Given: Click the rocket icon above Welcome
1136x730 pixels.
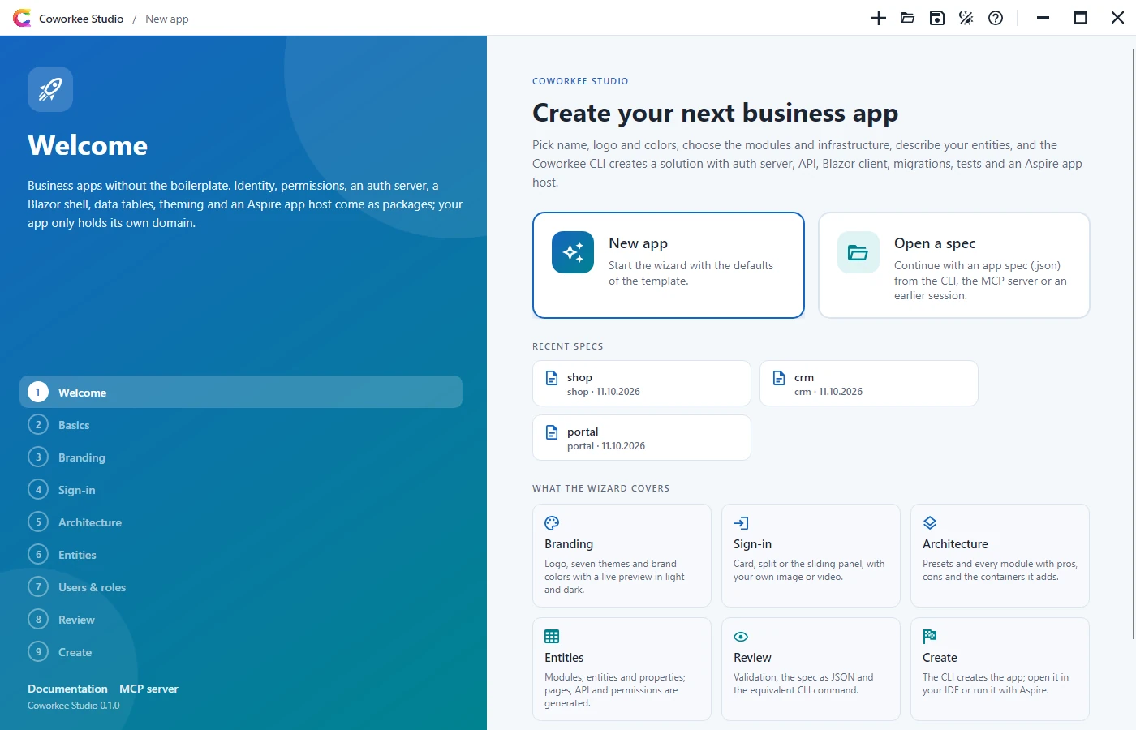Looking at the screenshot, I should pos(50,89).
